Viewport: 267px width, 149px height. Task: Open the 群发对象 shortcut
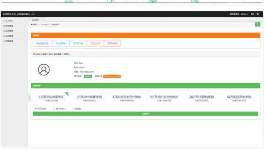coord(78,43)
